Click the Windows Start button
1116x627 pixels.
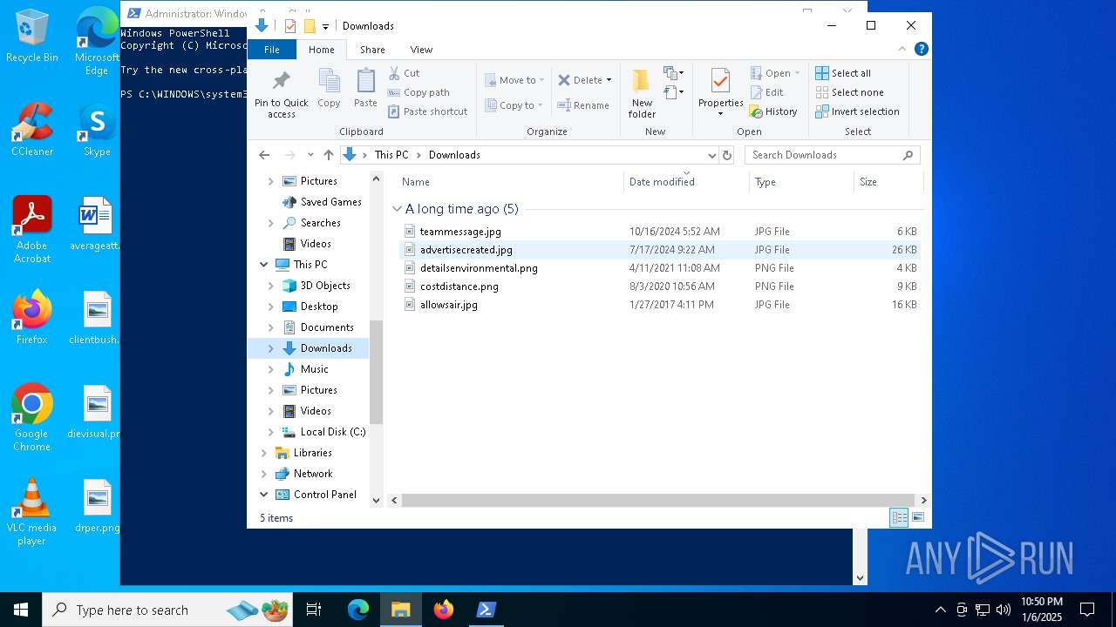pos(21,610)
